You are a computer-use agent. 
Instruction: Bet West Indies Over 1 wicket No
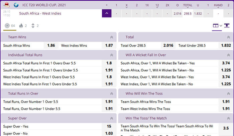coord(226,84)
